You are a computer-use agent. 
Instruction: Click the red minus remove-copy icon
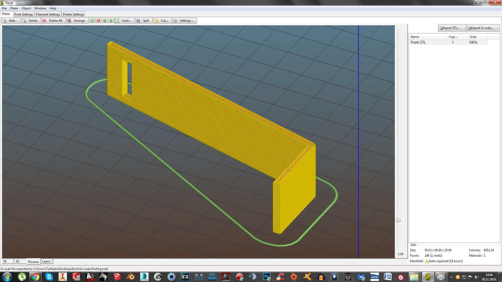pyautogui.click(x=98, y=21)
